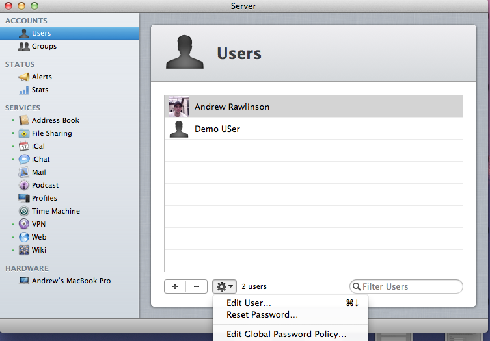Click the VPN service icon
490x341 pixels.
pos(23,224)
